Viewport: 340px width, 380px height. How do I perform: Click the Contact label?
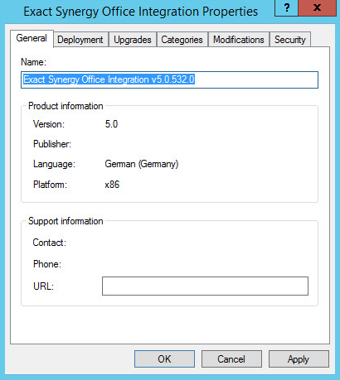tap(50, 243)
